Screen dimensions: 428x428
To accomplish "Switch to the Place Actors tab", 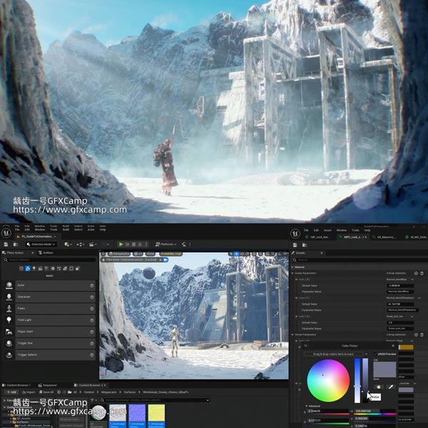I will point(15,253).
